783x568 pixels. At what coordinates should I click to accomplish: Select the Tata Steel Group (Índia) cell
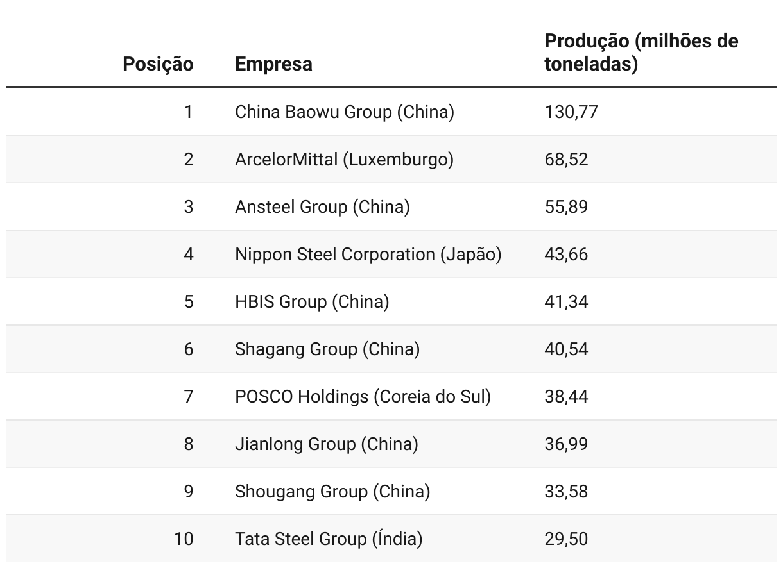pyautogui.click(x=329, y=539)
